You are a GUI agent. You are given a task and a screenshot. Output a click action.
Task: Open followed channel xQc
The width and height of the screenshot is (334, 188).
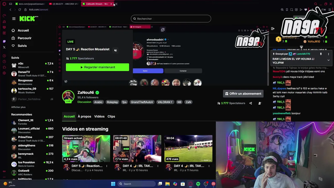32,65
